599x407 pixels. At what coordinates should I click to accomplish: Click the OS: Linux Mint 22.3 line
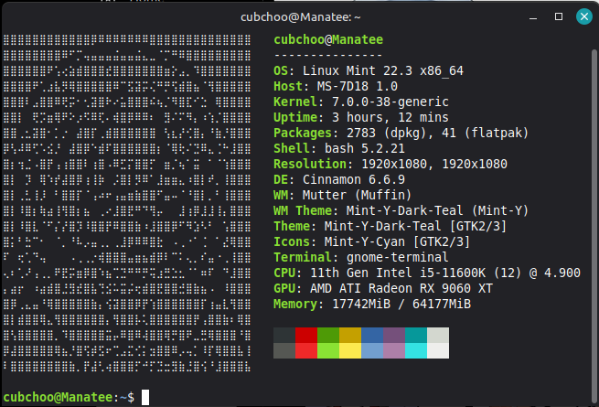click(369, 71)
